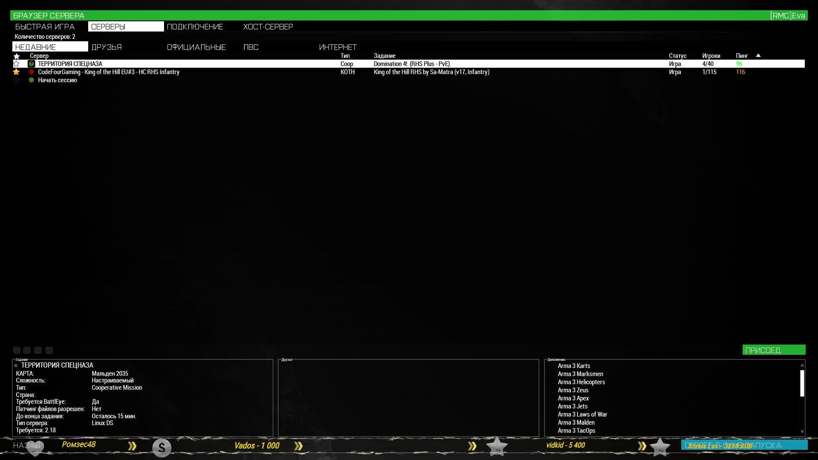Click the НАЗАД back button
The height and width of the screenshot is (460, 818).
tap(26, 446)
